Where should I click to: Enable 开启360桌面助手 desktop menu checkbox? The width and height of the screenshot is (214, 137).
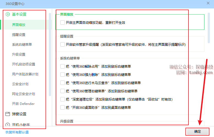[x=63, y=107]
